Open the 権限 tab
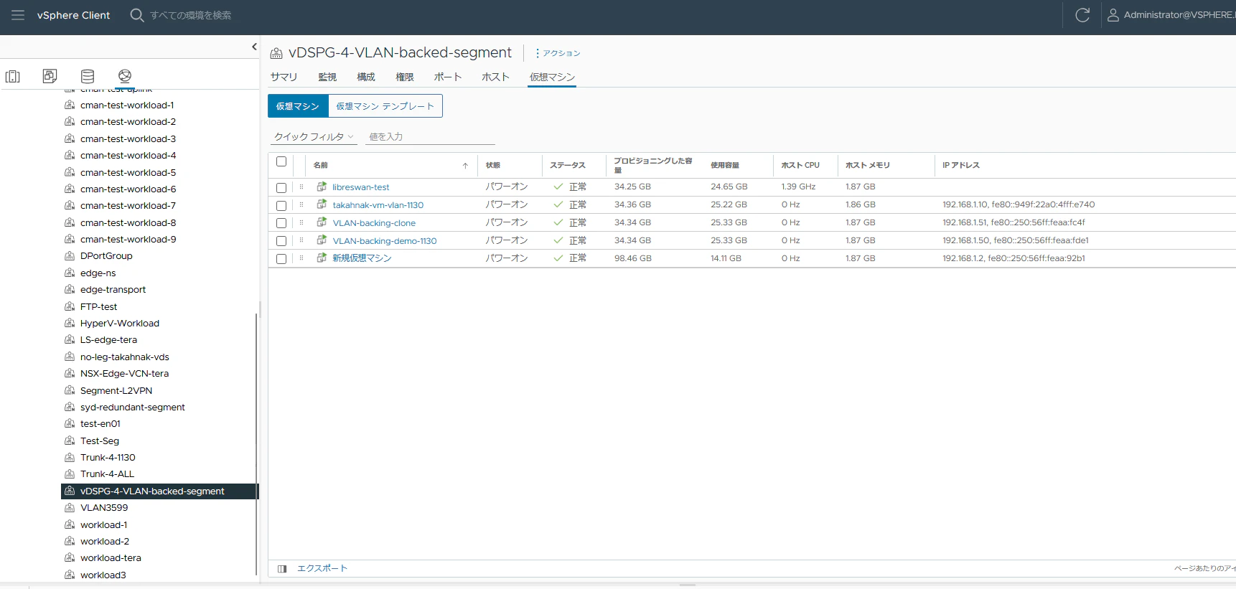This screenshot has width=1236, height=589. [405, 77]
